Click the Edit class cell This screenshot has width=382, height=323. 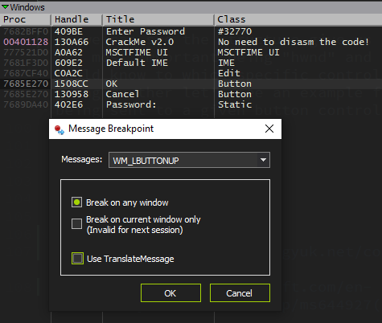tap(229, 73)
